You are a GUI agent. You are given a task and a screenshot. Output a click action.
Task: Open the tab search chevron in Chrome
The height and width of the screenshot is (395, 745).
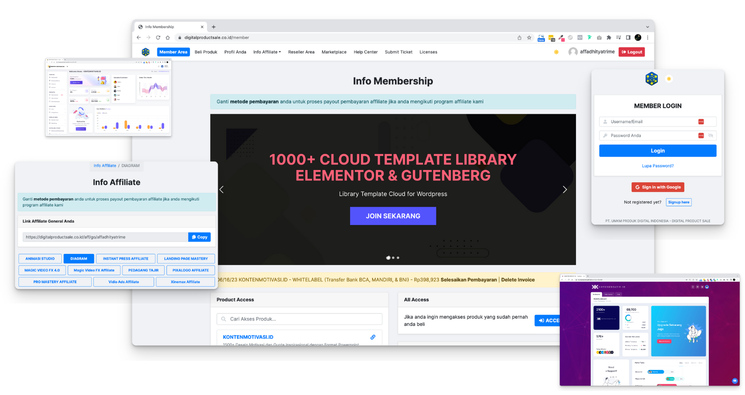pos(647,27)
